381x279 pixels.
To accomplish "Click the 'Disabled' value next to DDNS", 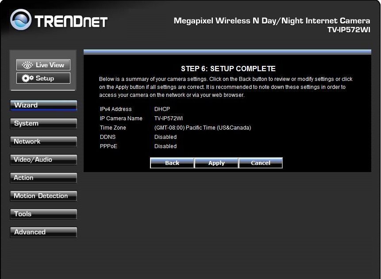I will pos(165,137).
